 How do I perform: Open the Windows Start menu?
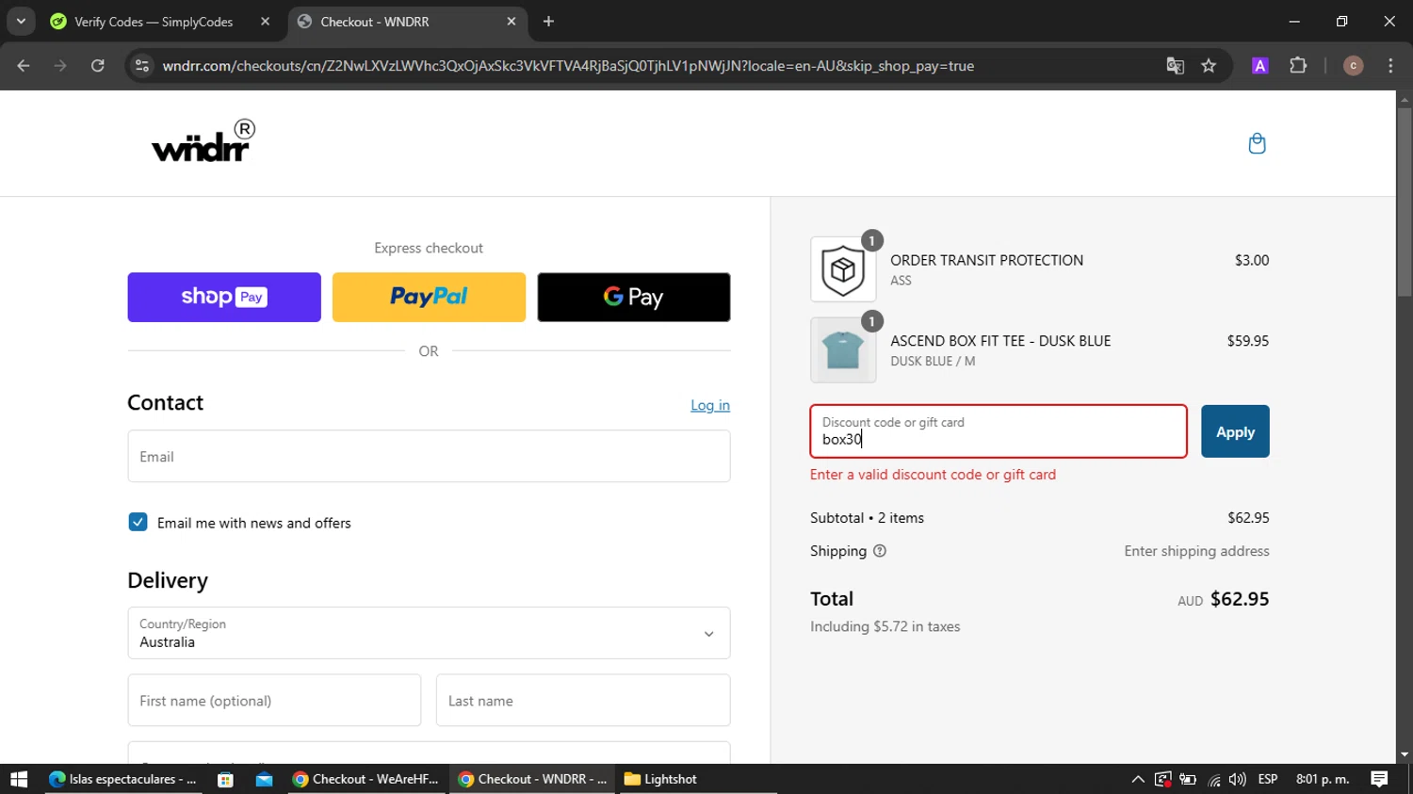pyautogui.click(x=19, y=779)
